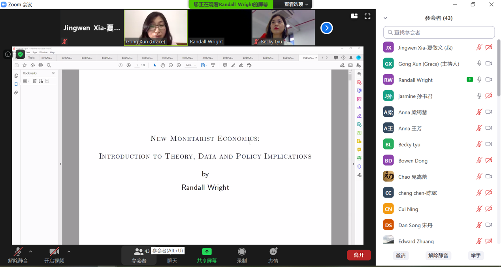
Task: Click the gallery view layout icon
Action: click(x=354, y=16)
